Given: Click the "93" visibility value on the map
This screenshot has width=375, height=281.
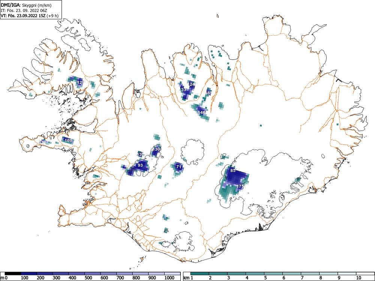Looking at the screenshot, I should tap(140, 165).
